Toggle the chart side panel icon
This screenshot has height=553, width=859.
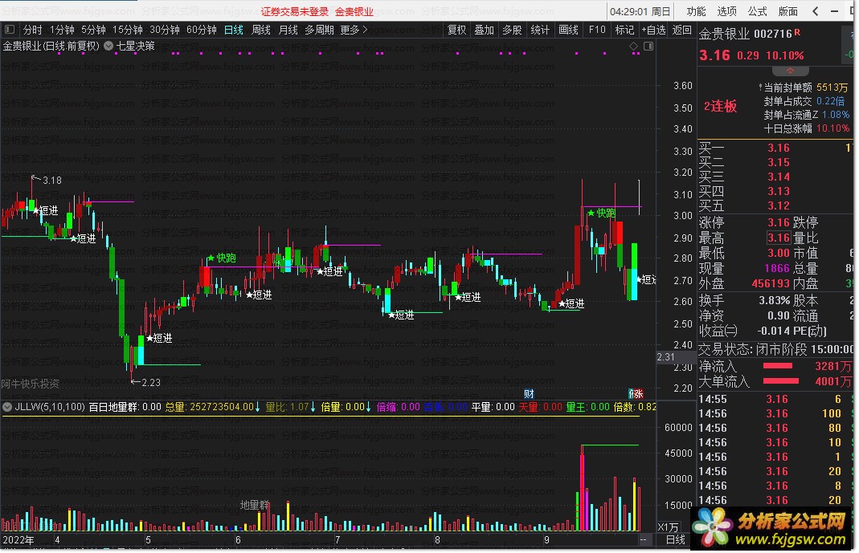648,46
